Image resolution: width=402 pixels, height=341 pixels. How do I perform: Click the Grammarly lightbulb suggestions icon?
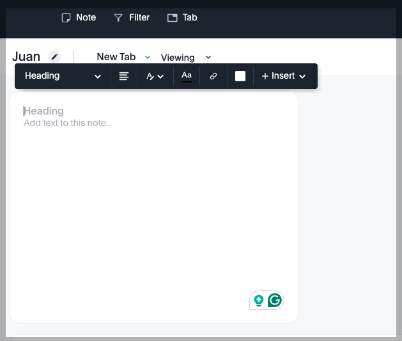[259, 300]
